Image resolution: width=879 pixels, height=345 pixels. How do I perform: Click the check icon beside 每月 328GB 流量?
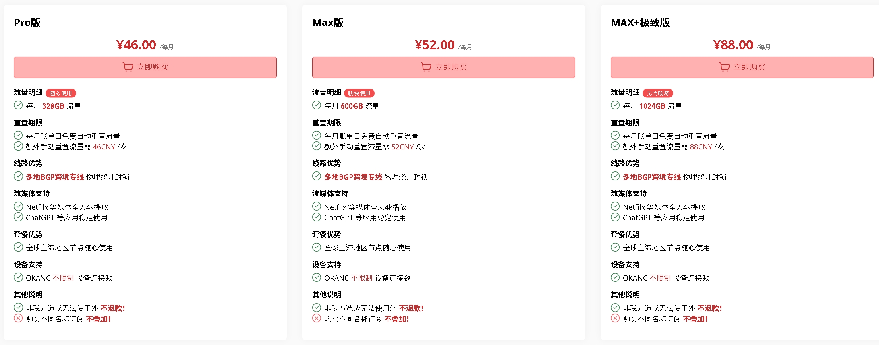pyautogui.click(x=18, y=105)
